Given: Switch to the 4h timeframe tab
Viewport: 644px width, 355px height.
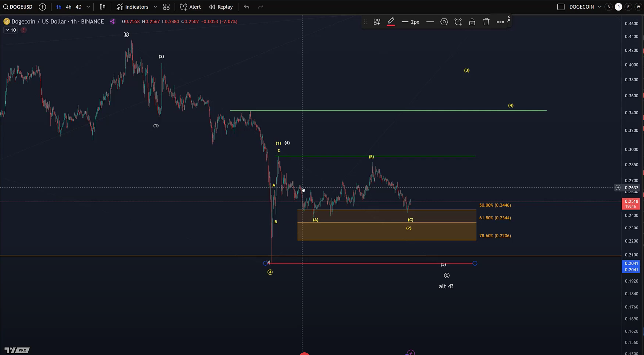Looking at the screenshot, I should (68, 7).
